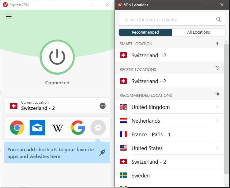The height and width of the screenshot is (188, 230).
Task: Minimize the ExpressVPN main window
Action: click(79, 5)
